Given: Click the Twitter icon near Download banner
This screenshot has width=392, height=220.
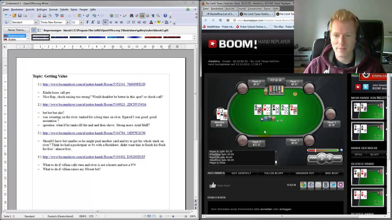Looking at the screenshot, I should 366,87.
